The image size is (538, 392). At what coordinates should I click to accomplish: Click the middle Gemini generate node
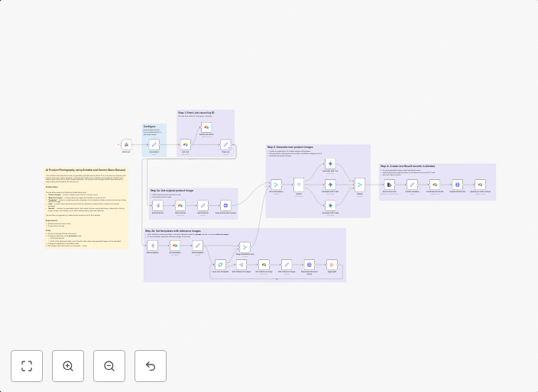330,184
